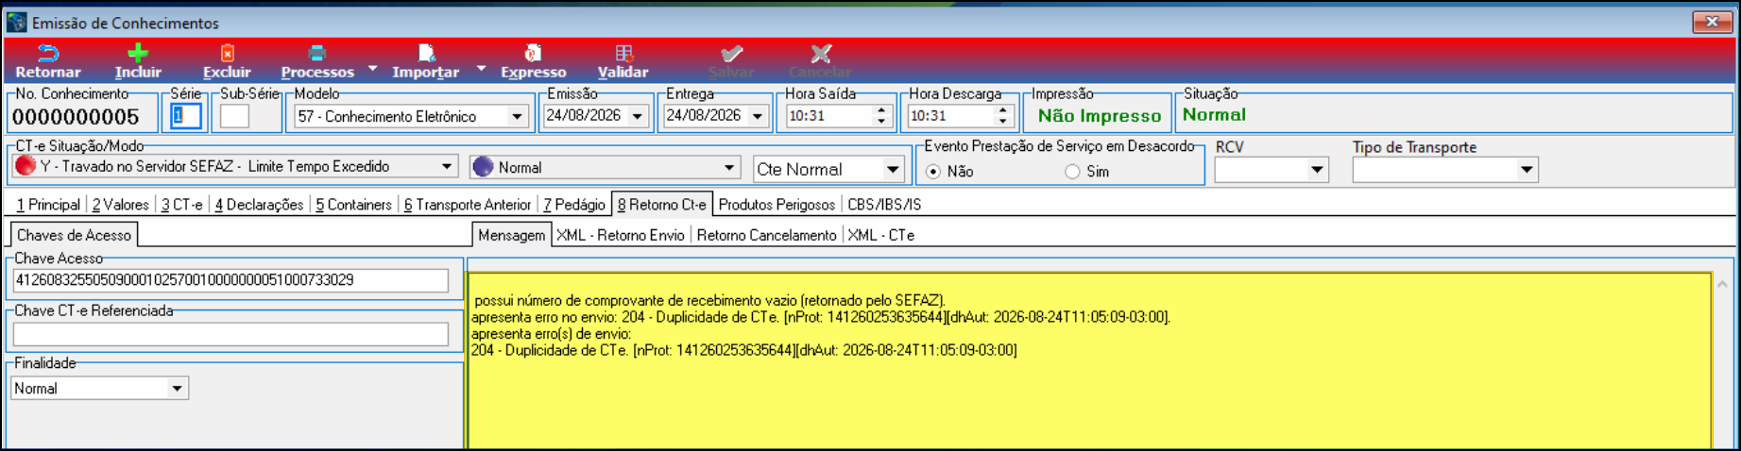Switch to the 3 CT-e tab
Image resolution: width=1741 pixels, height=451 pixels.
click(x=181, y=205)
